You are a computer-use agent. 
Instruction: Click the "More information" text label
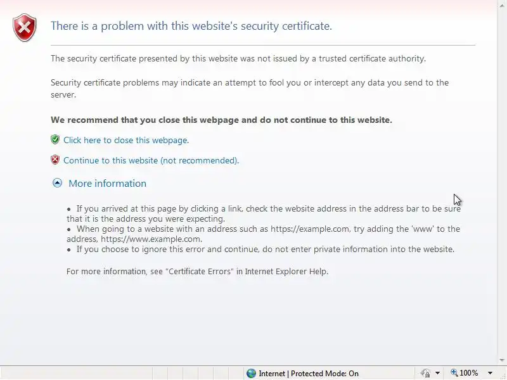pos(107,183)
